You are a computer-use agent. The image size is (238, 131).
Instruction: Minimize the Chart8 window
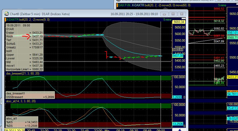164,14
